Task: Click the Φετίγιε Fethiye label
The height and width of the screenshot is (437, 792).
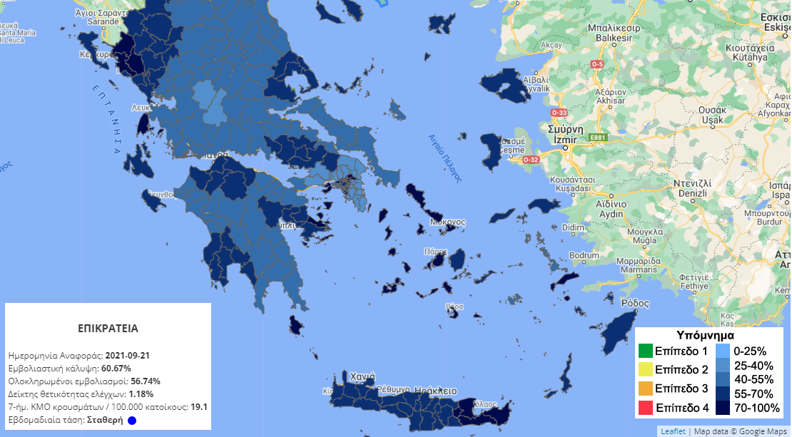Action: point(694,282)
